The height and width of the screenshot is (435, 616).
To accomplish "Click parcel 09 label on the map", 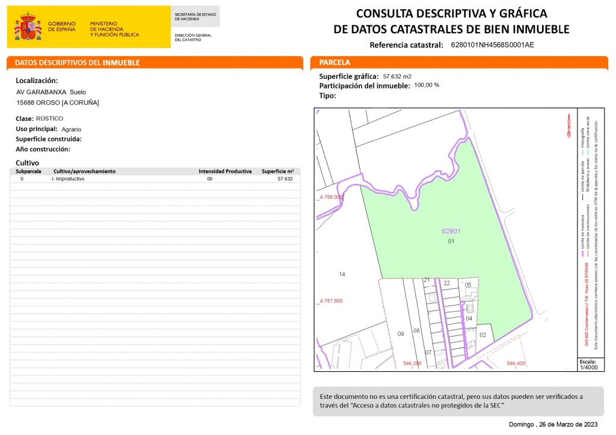I will pyautogui.click(x=401, y=333).
